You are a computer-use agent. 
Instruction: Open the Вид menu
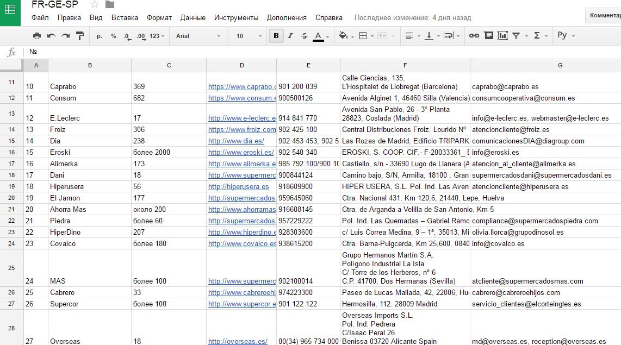point(96,18)
